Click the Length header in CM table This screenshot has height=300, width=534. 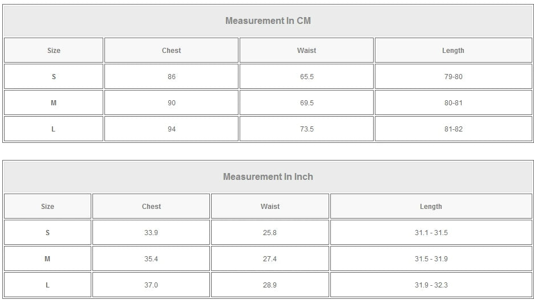click(x=453, y=51)
